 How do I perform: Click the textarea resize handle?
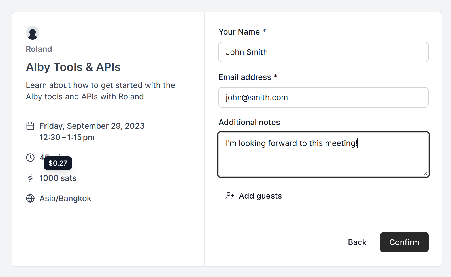pyautogui.click(x=426, y=174)
